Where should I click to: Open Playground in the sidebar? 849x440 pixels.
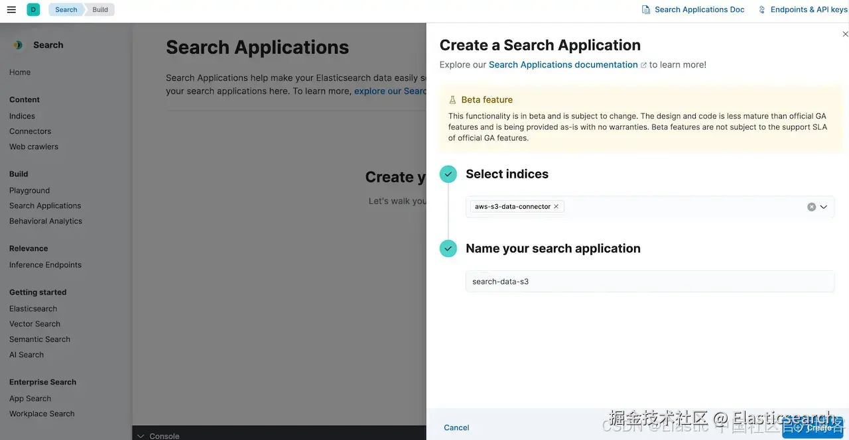(29, 190)
